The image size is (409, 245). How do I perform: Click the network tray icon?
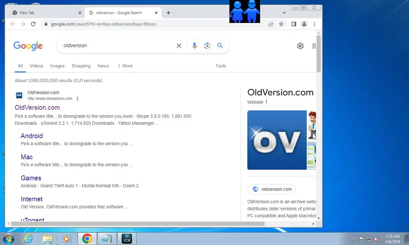pyautogui.click(x=369, y=239)
